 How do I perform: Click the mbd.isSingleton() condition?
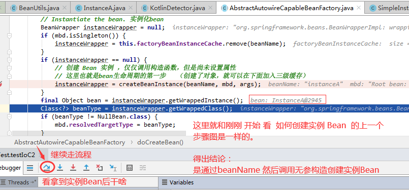click(x=85, y=35)
